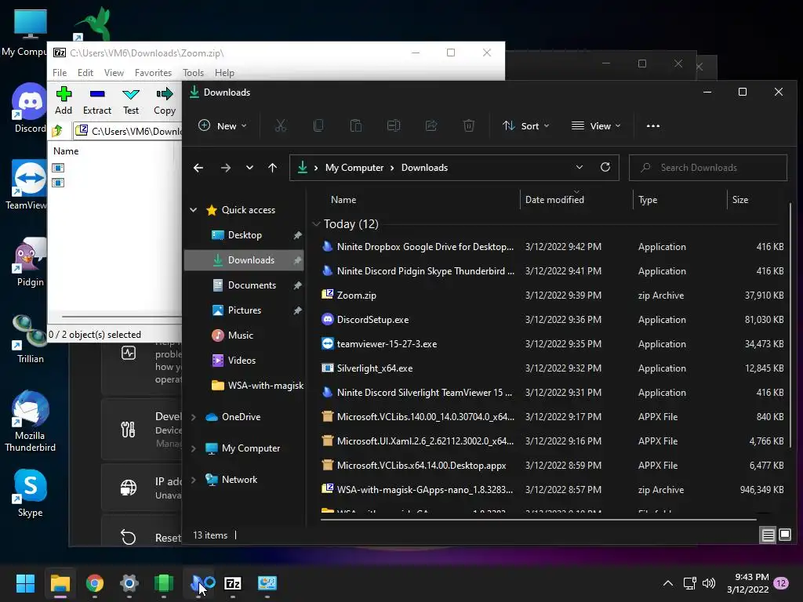Expand the address bar history dropdown

(580, 168)
